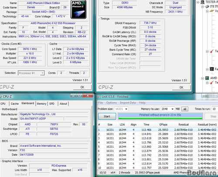The image size is (218, 177).
Task: Click the thermometer icon under the AMD node
Action: pyautogui.click(x=212, y=83)
